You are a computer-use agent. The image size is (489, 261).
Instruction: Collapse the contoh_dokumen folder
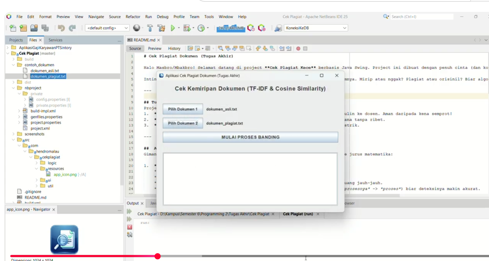pos(14,65)
